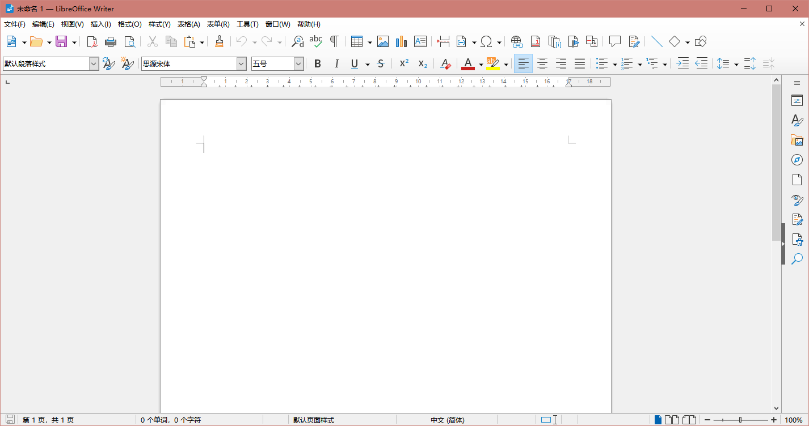Insert a comment

[614, 41]
